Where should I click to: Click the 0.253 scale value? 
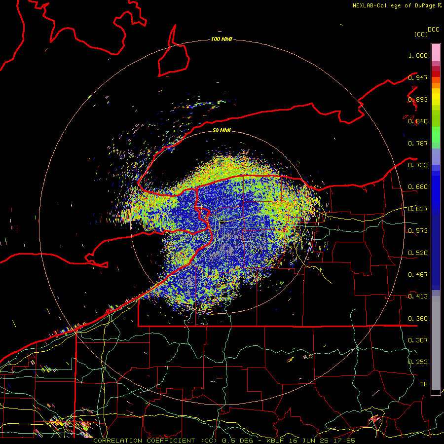click(418, 362)
